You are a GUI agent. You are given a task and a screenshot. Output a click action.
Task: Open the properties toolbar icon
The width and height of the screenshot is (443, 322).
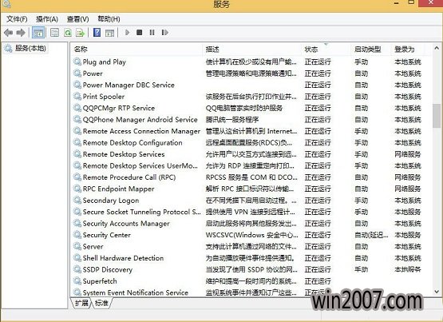54,33
